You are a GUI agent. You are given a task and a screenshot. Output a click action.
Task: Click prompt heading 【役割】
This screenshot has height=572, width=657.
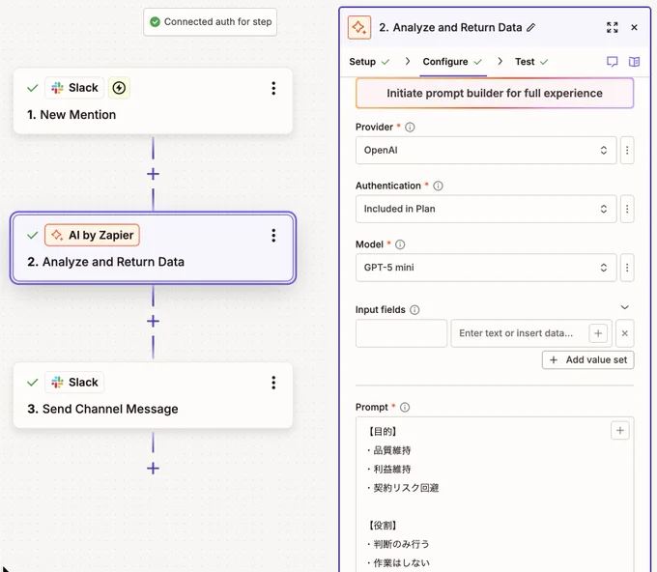tap(383, 526)
